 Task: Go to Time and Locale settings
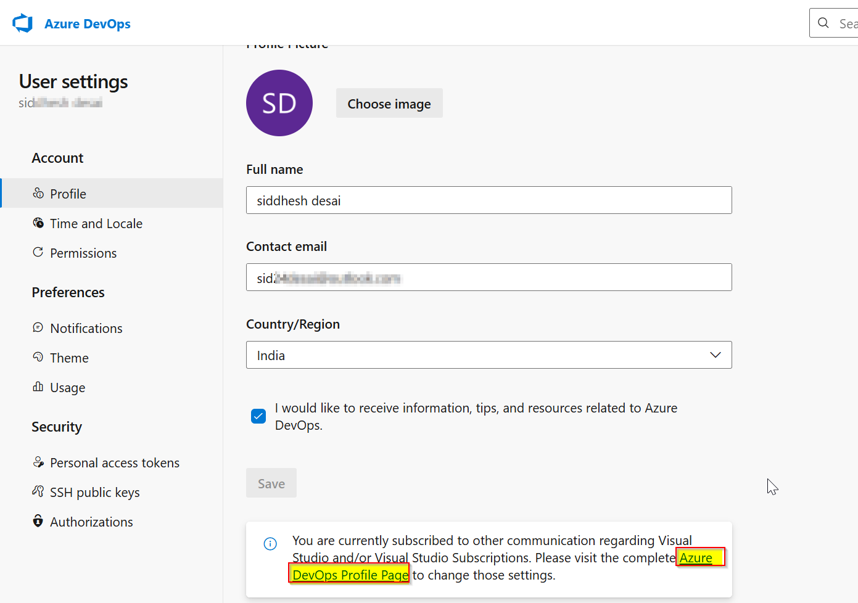pos(112,223)
